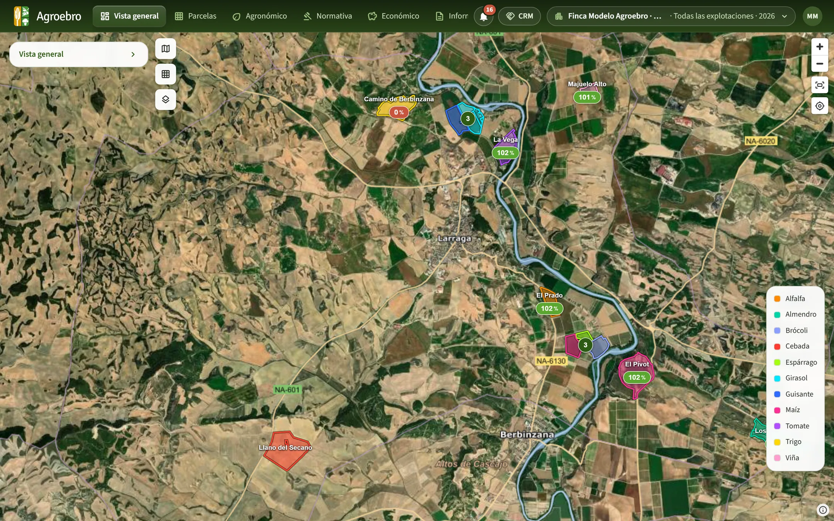834x521 pixels.
Task: Click the cluster marker 3 near El Pivot
Action: (585, 345)
